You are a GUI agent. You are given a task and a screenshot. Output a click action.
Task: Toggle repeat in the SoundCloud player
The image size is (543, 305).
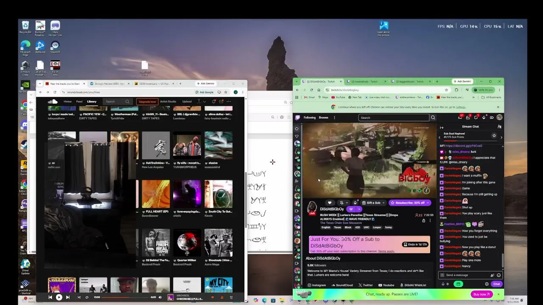87,297
